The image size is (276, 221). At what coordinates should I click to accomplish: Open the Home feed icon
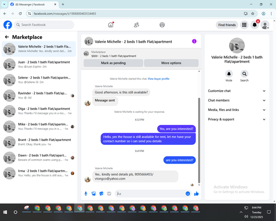click(110, 25)
